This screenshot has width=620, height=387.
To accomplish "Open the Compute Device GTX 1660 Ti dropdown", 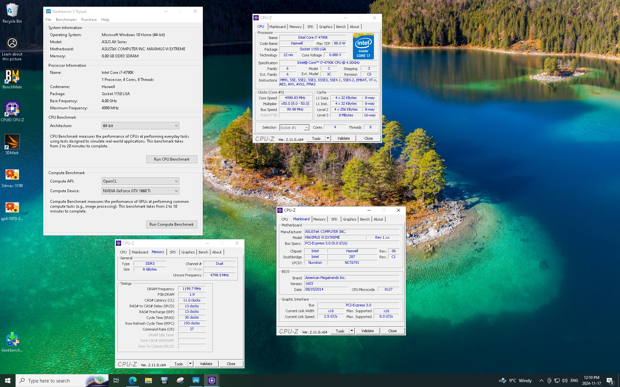I will [x=140, y=191].
